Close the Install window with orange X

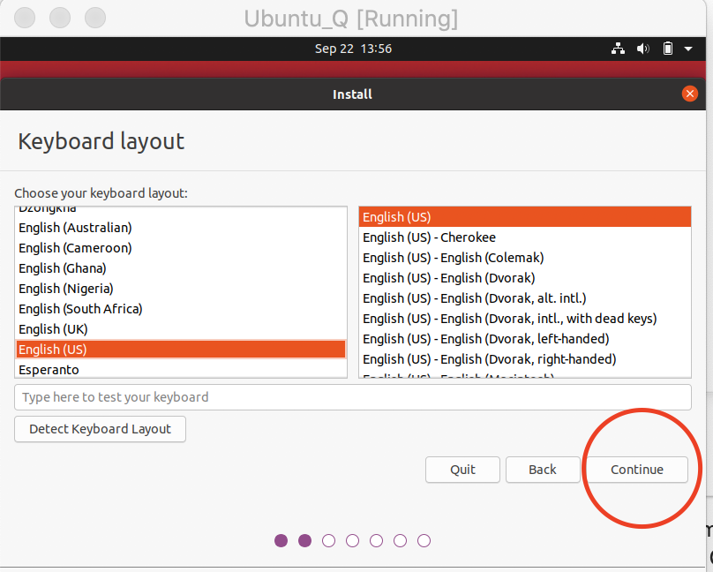point(690,94)
